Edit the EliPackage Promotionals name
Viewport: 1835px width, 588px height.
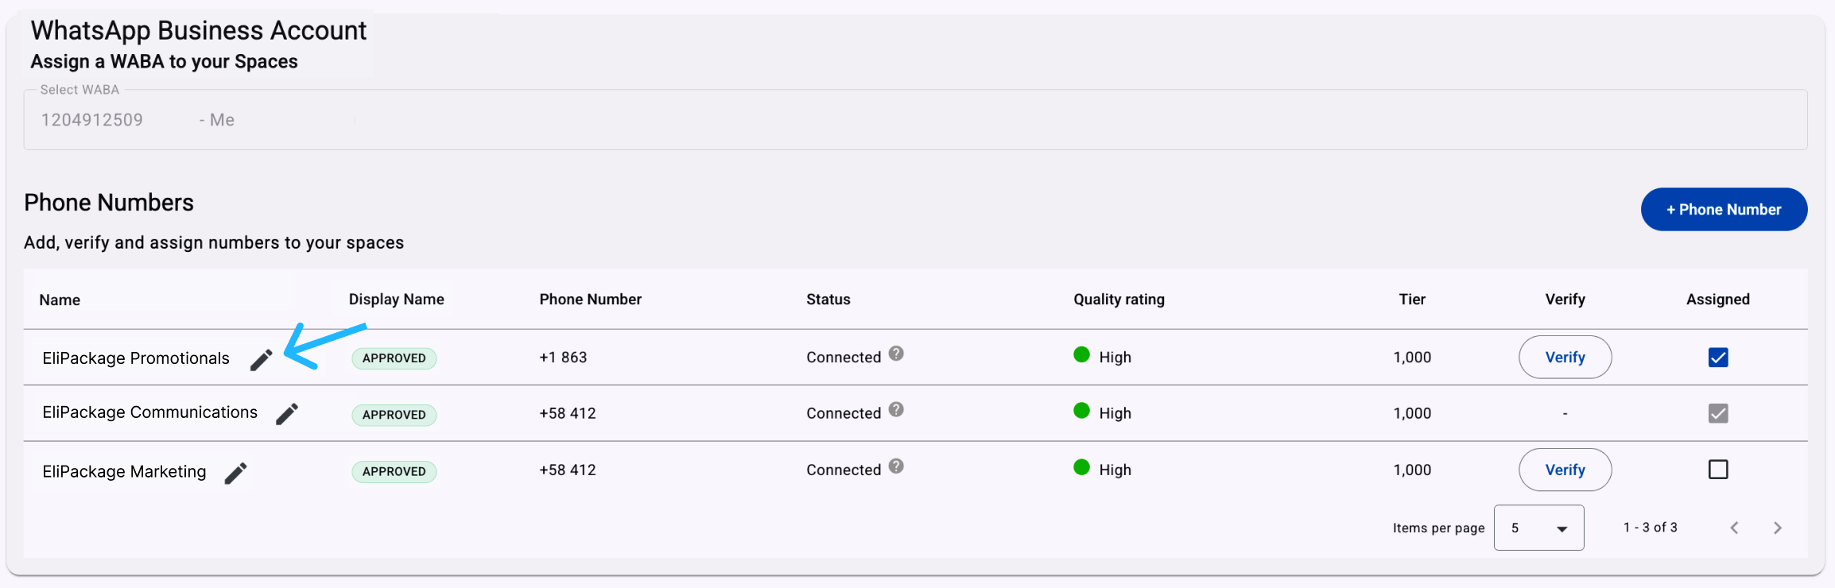(x=261, y=360)
